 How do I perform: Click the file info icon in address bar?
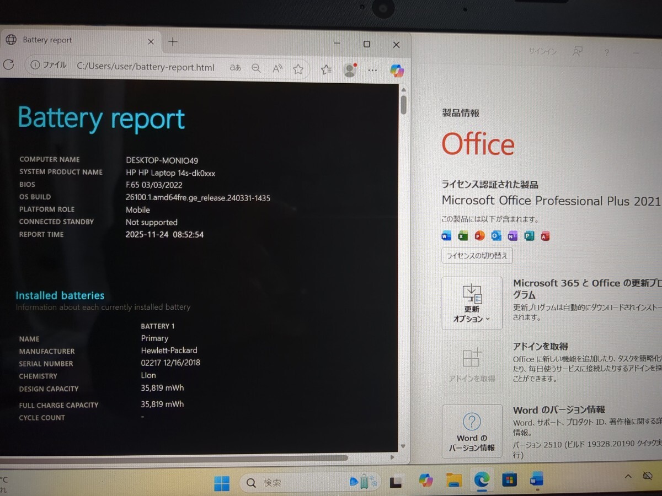coord(35,65)
